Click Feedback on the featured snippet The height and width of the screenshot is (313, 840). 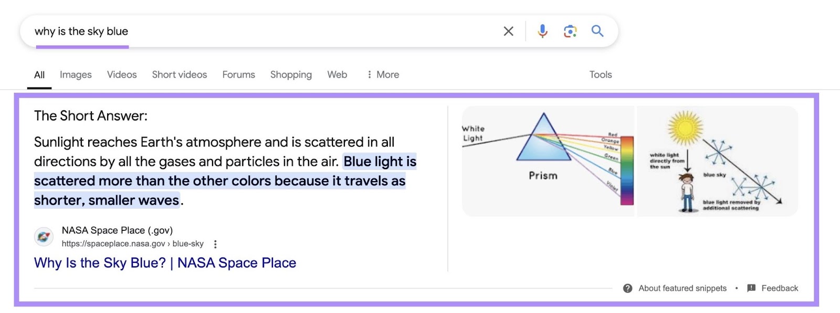click(780, 288)
